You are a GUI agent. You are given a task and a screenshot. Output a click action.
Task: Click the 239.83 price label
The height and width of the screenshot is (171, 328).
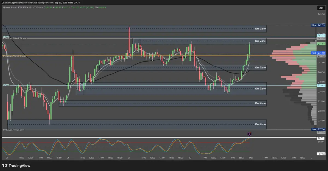pyautogui.click(x=321, y=85)
